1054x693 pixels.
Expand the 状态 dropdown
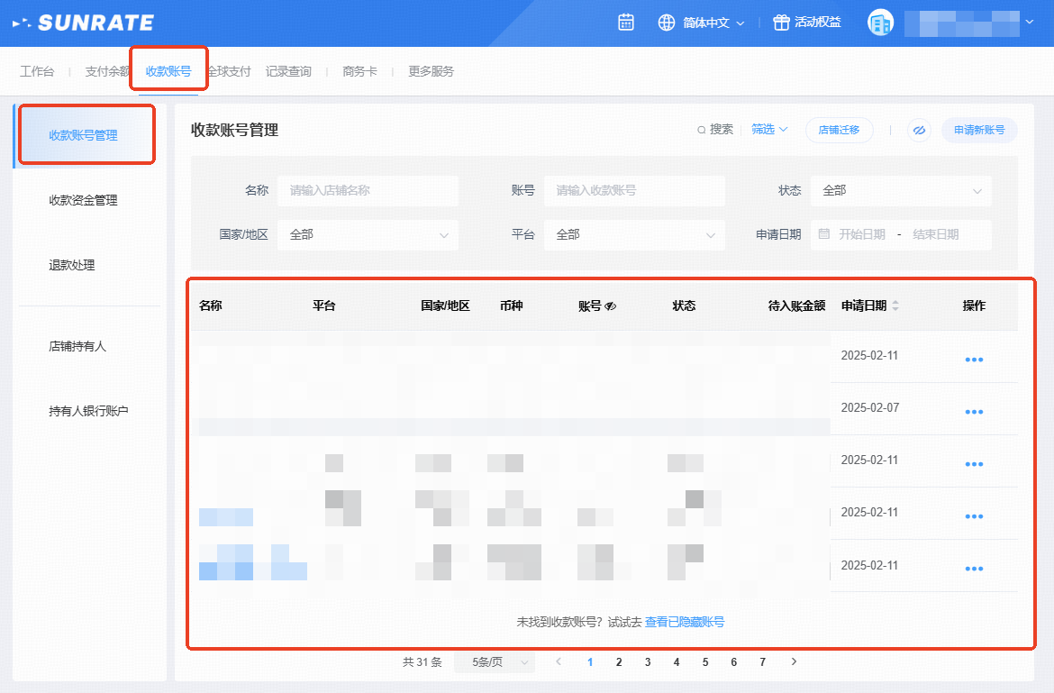(x=901, y=191)
